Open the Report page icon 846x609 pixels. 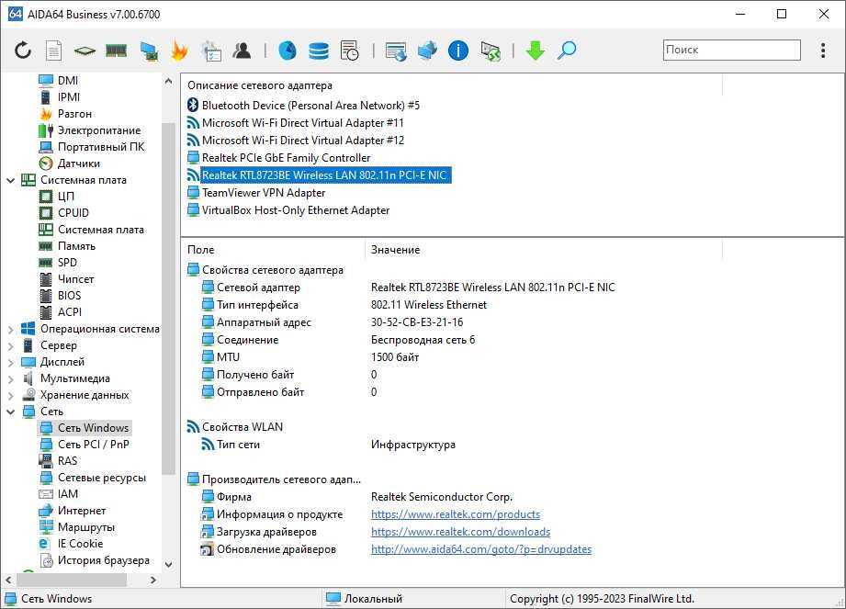coord(53,51)
